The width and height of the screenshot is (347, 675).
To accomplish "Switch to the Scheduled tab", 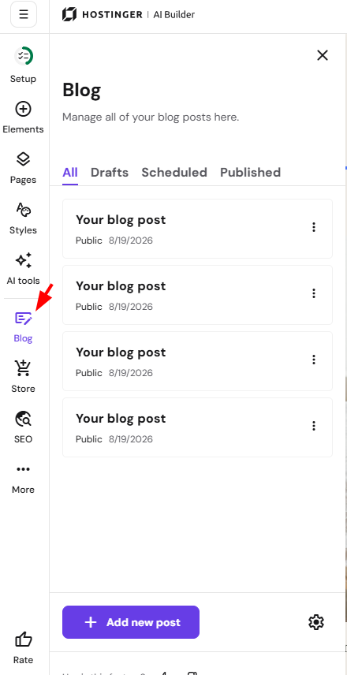I will point(174,173).
